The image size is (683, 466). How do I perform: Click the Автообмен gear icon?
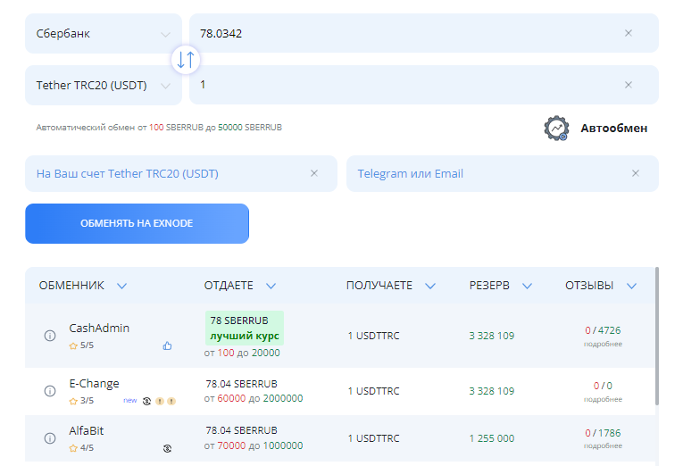click(x=556, y=128)
